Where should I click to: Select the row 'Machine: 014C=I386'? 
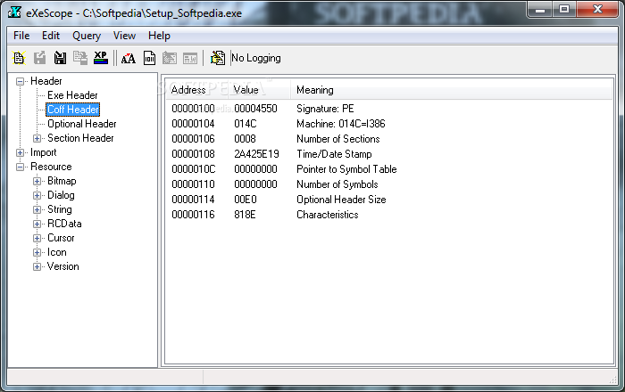click(389, 124)
